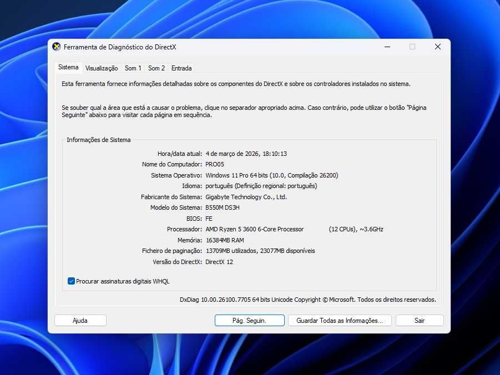Image resolution: width=500 pixels, height=375 pixels.
Task: Minimize the DirectX diagnostic window
Action: click(387, 47)
